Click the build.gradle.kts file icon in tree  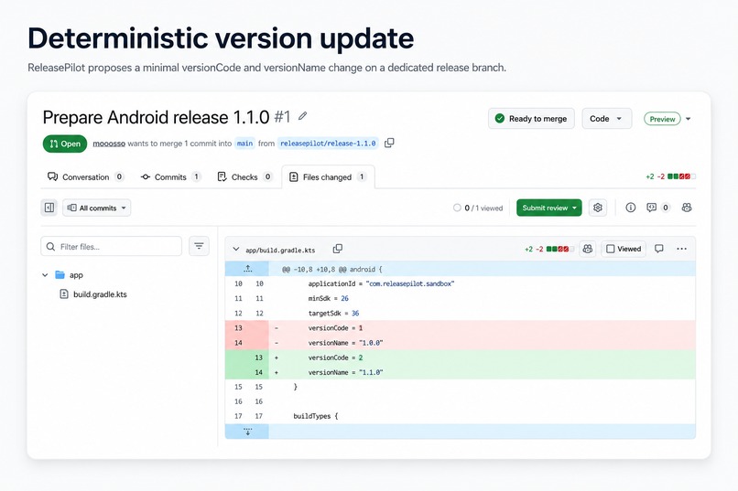(x=64, y=294)
